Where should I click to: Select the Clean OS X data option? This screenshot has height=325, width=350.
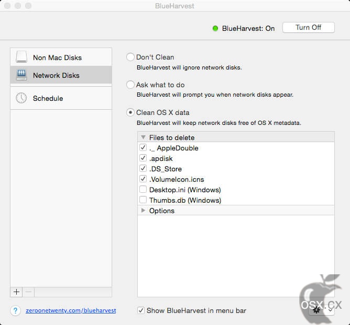130,112
